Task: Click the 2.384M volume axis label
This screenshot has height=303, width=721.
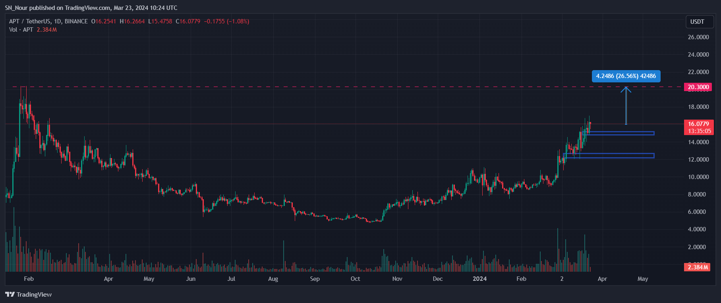Action: point(698,267)
